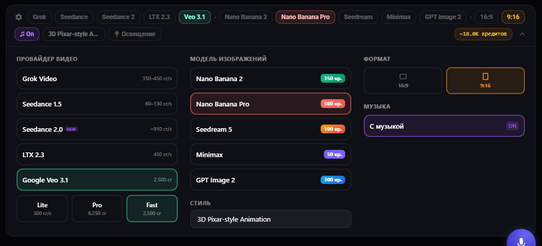Click the microphone voice button
Screen dimensions: 542x246
pos(521,241)
